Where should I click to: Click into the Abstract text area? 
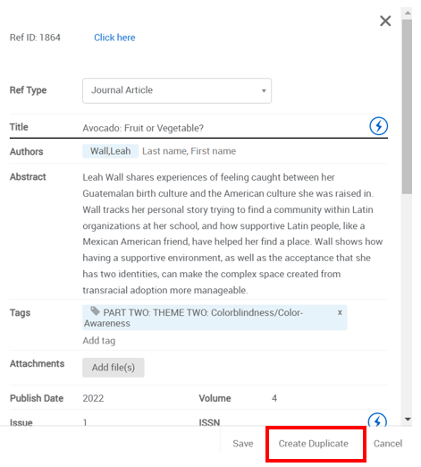click(x=232, y=233)
